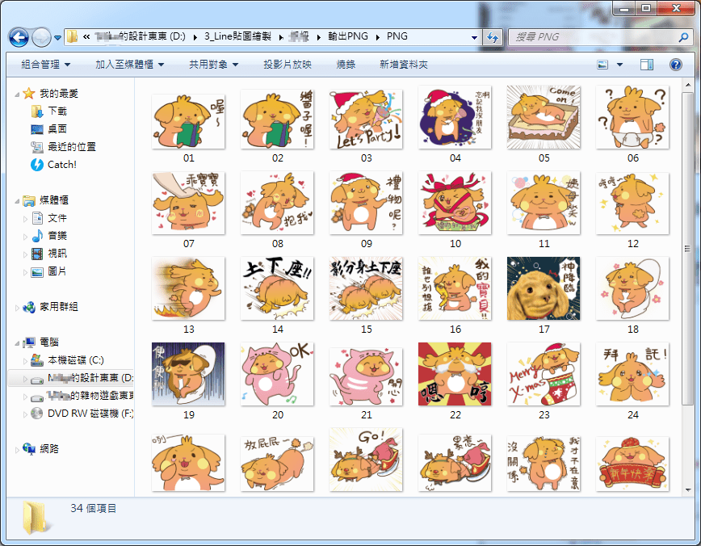Image resolution: width=701 pixels, height=546 pixels.
Task: Expand the 本機磁碟 (C:) node
Action: click(x=25, y=361)
